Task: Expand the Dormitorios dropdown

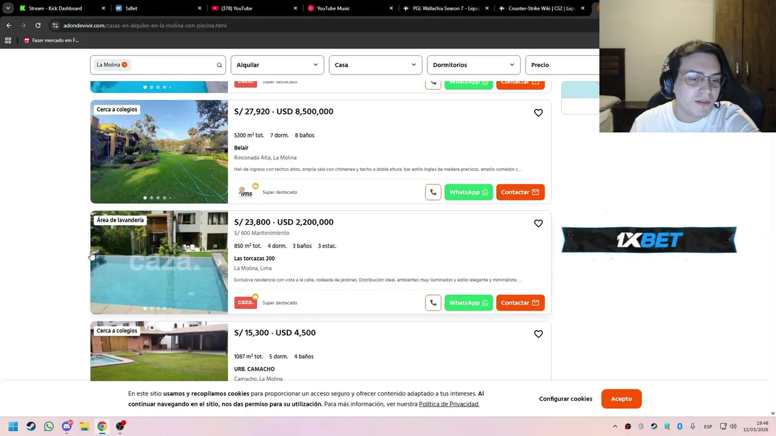Action: pyautogui.click(x=473, y=65)
